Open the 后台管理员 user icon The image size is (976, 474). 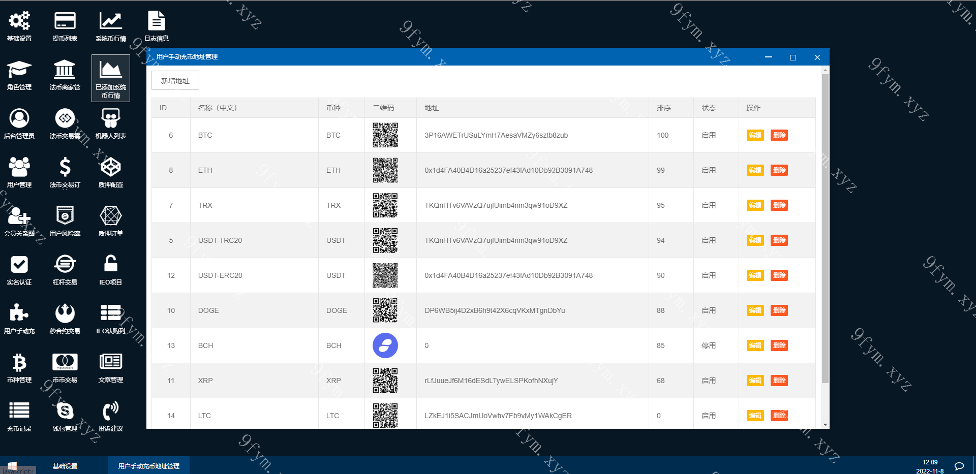19,118
